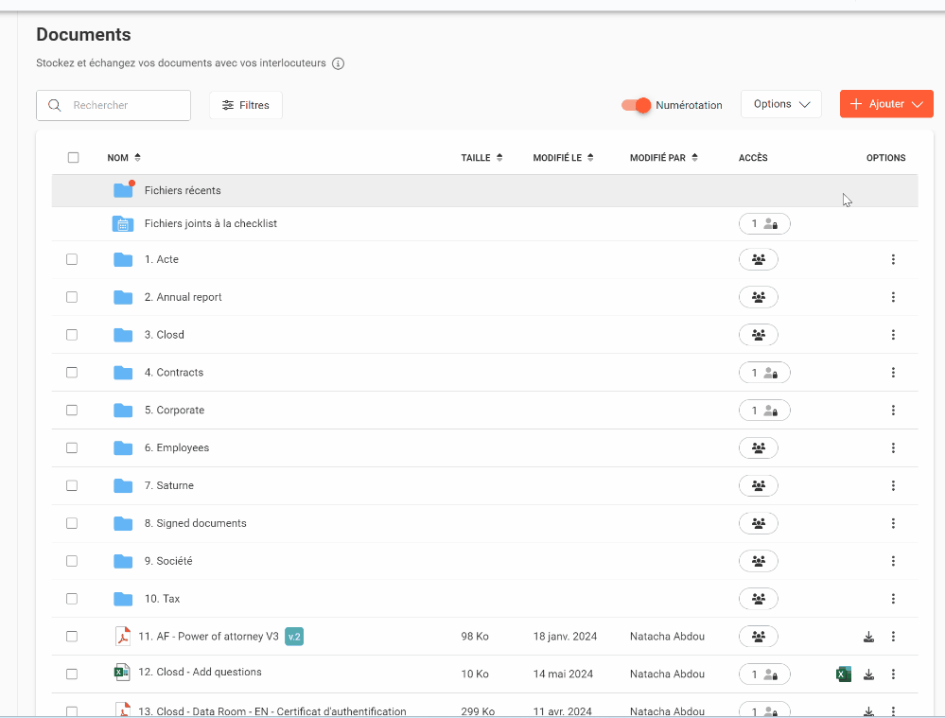
Task: Open Closd - Add questions in Excel
Action: [844, 674]
